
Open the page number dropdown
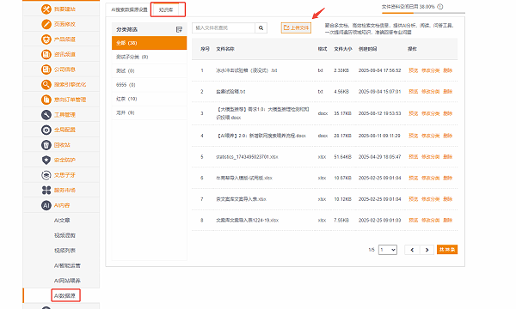click(x=388, y=250)
